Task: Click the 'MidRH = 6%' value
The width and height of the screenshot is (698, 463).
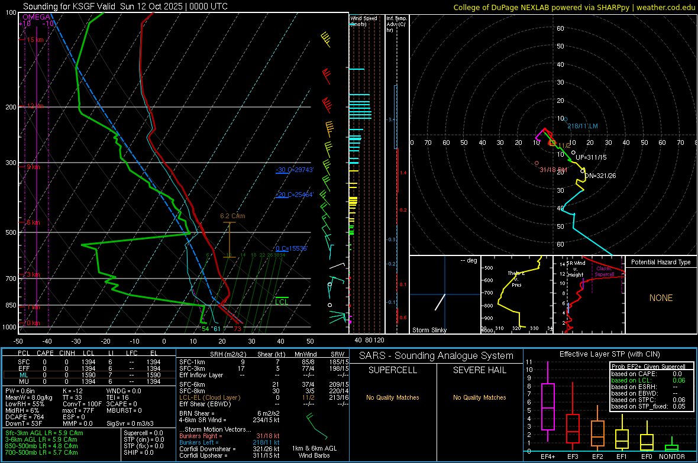Action: pos(22,410)
